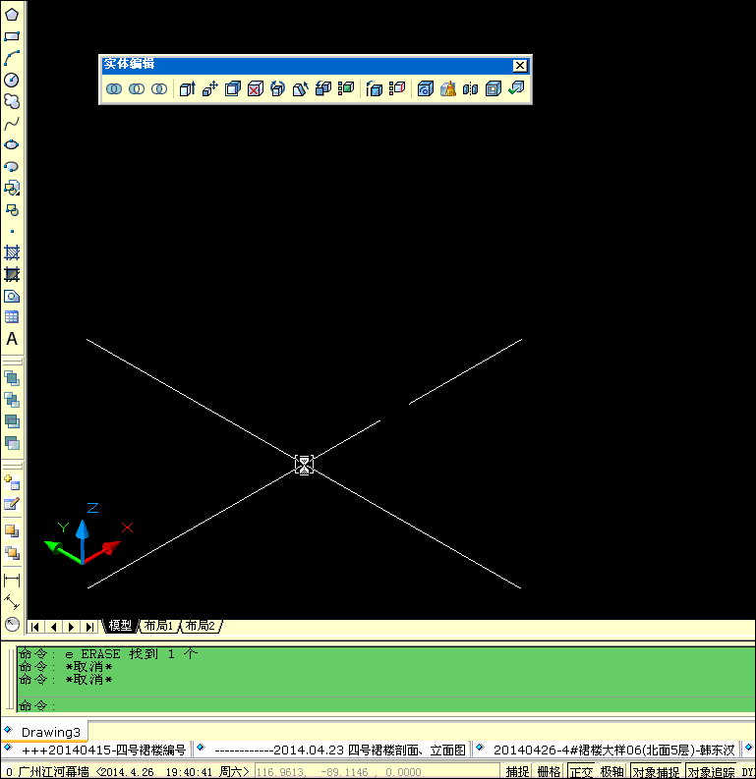Select the Rectangle draw tool

(12, 36)
